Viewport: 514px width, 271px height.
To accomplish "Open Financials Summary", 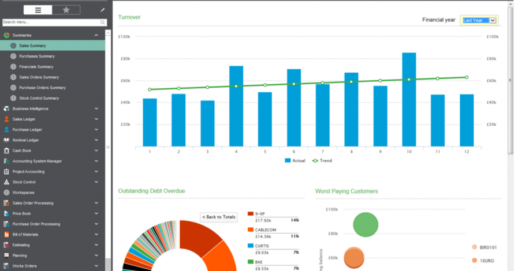I will 36,67.
